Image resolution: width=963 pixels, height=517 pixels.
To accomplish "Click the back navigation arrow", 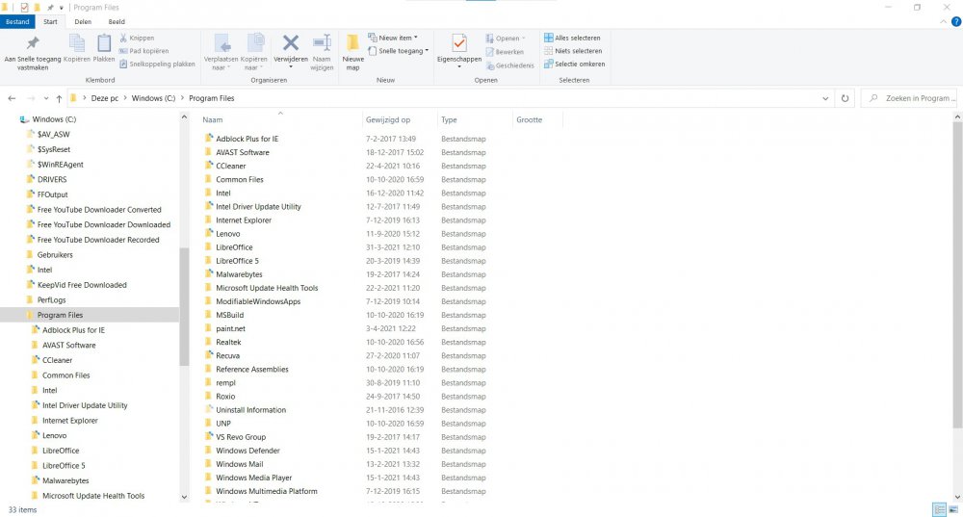I will pyautogui.click(x=13, y=98).
